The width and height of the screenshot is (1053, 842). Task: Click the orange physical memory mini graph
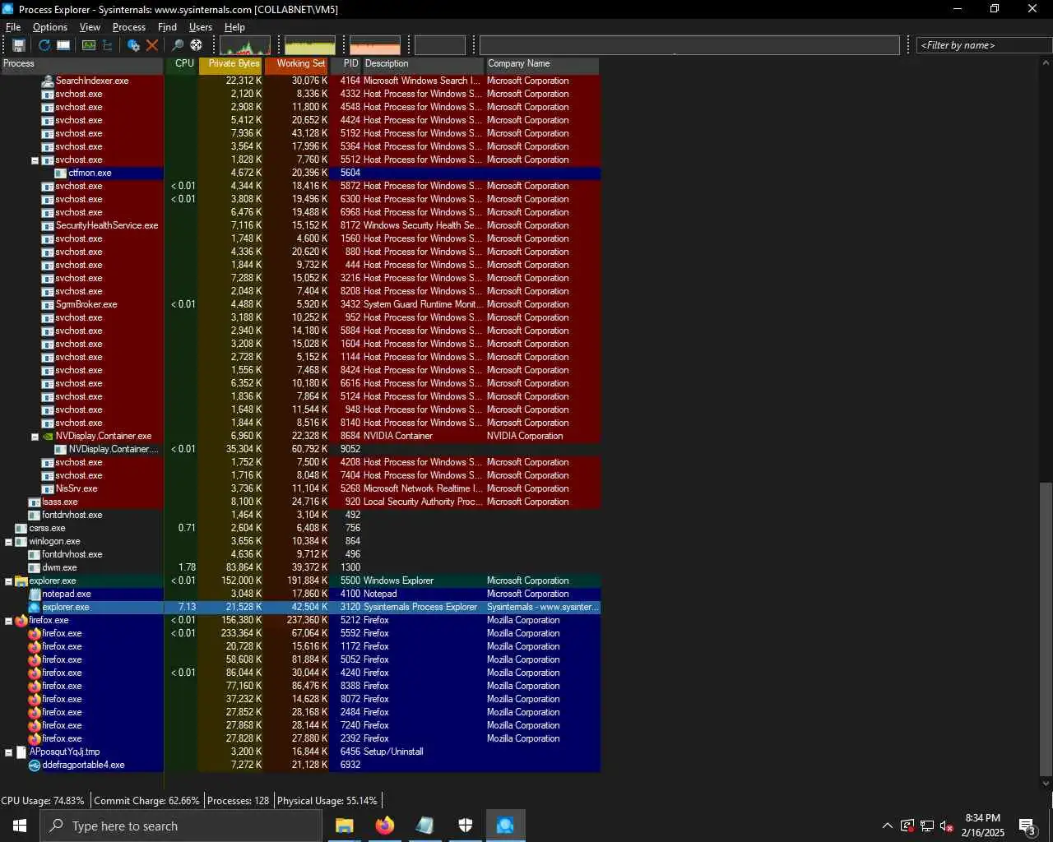point(375,45)
